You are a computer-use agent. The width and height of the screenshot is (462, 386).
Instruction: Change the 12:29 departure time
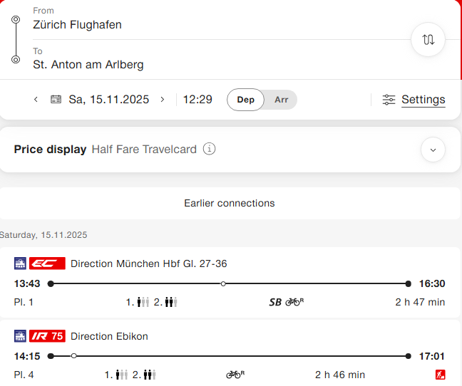197,100
